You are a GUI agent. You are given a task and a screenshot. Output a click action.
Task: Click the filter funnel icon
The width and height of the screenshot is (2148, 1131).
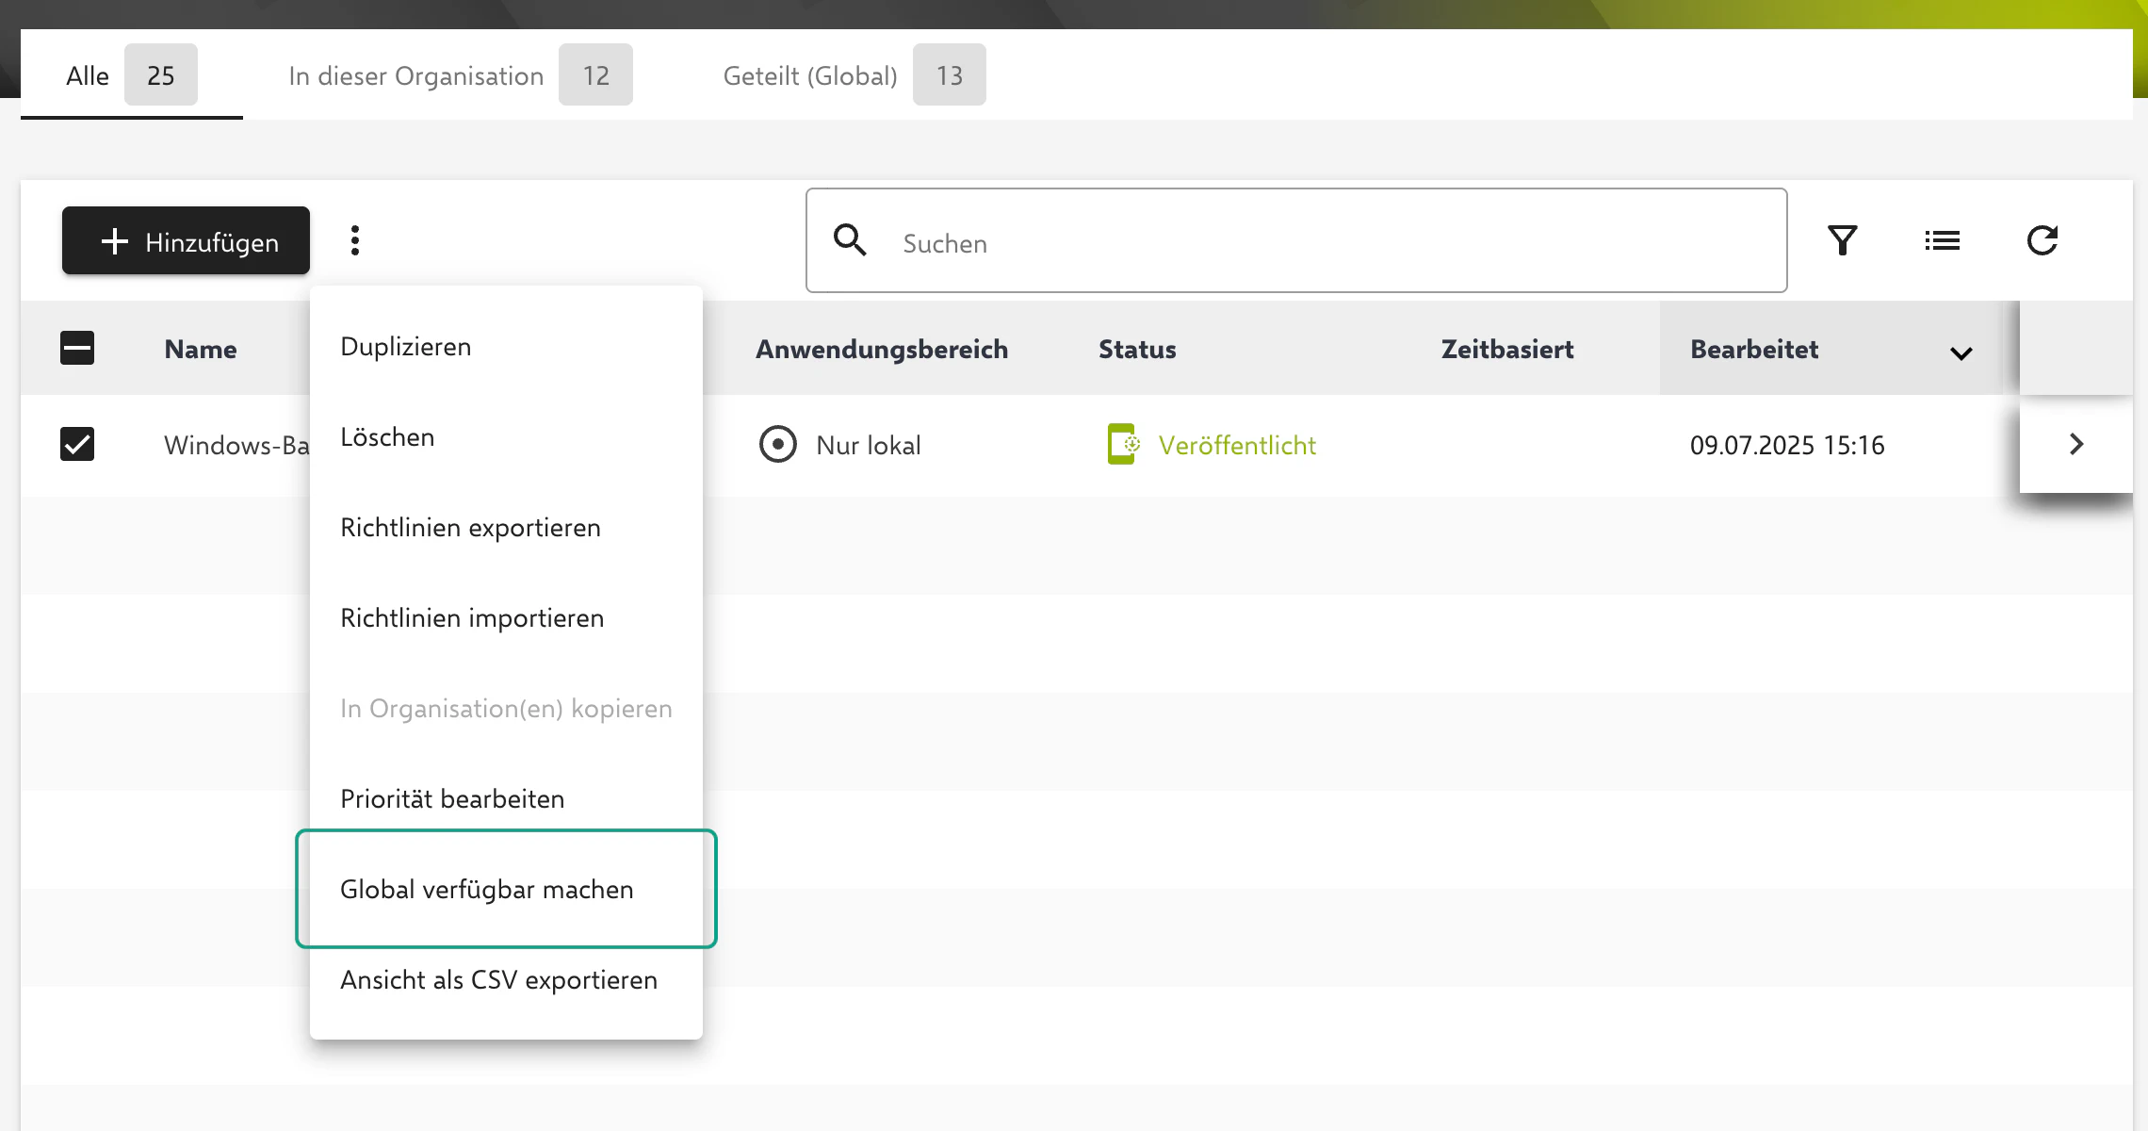(x=1843, y=240)
